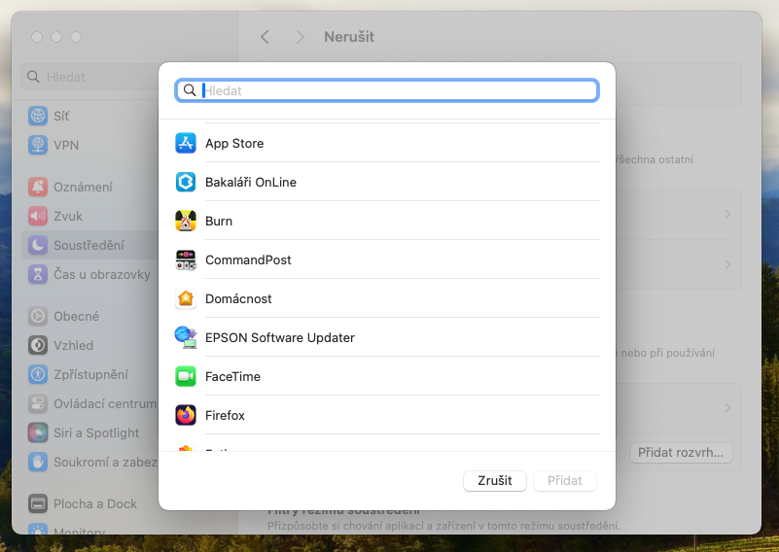The height and width of the screenshot is (552, 779).
Task: Click the Domácnost house icon
Action: tap(186, 298)
